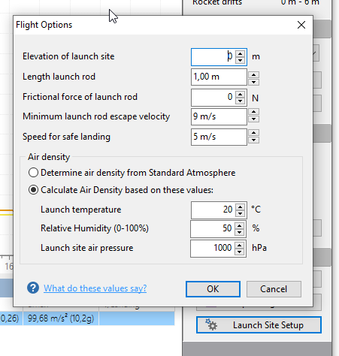This screenshot has height=356, width=339.
Task: Click Launch Site Setup button
Action: [259, 324]
